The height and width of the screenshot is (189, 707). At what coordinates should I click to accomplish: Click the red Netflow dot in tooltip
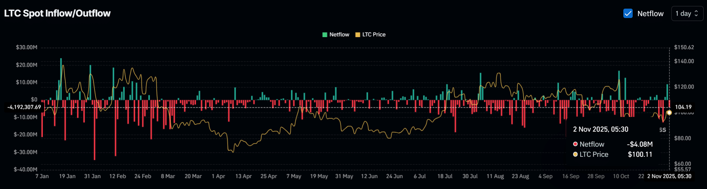575,144
